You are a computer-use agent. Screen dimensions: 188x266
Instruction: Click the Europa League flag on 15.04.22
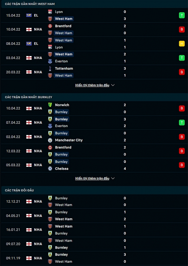tap(29, 15)
